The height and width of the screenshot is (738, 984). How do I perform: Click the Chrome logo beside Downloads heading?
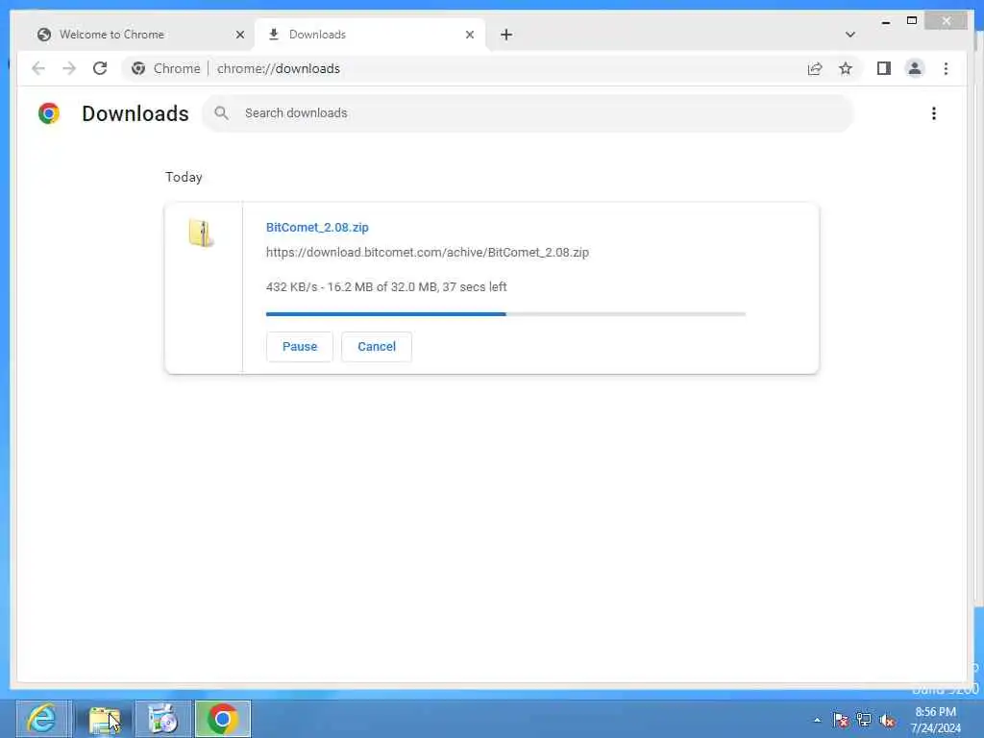pyautogui.click(x=49, y=113)
